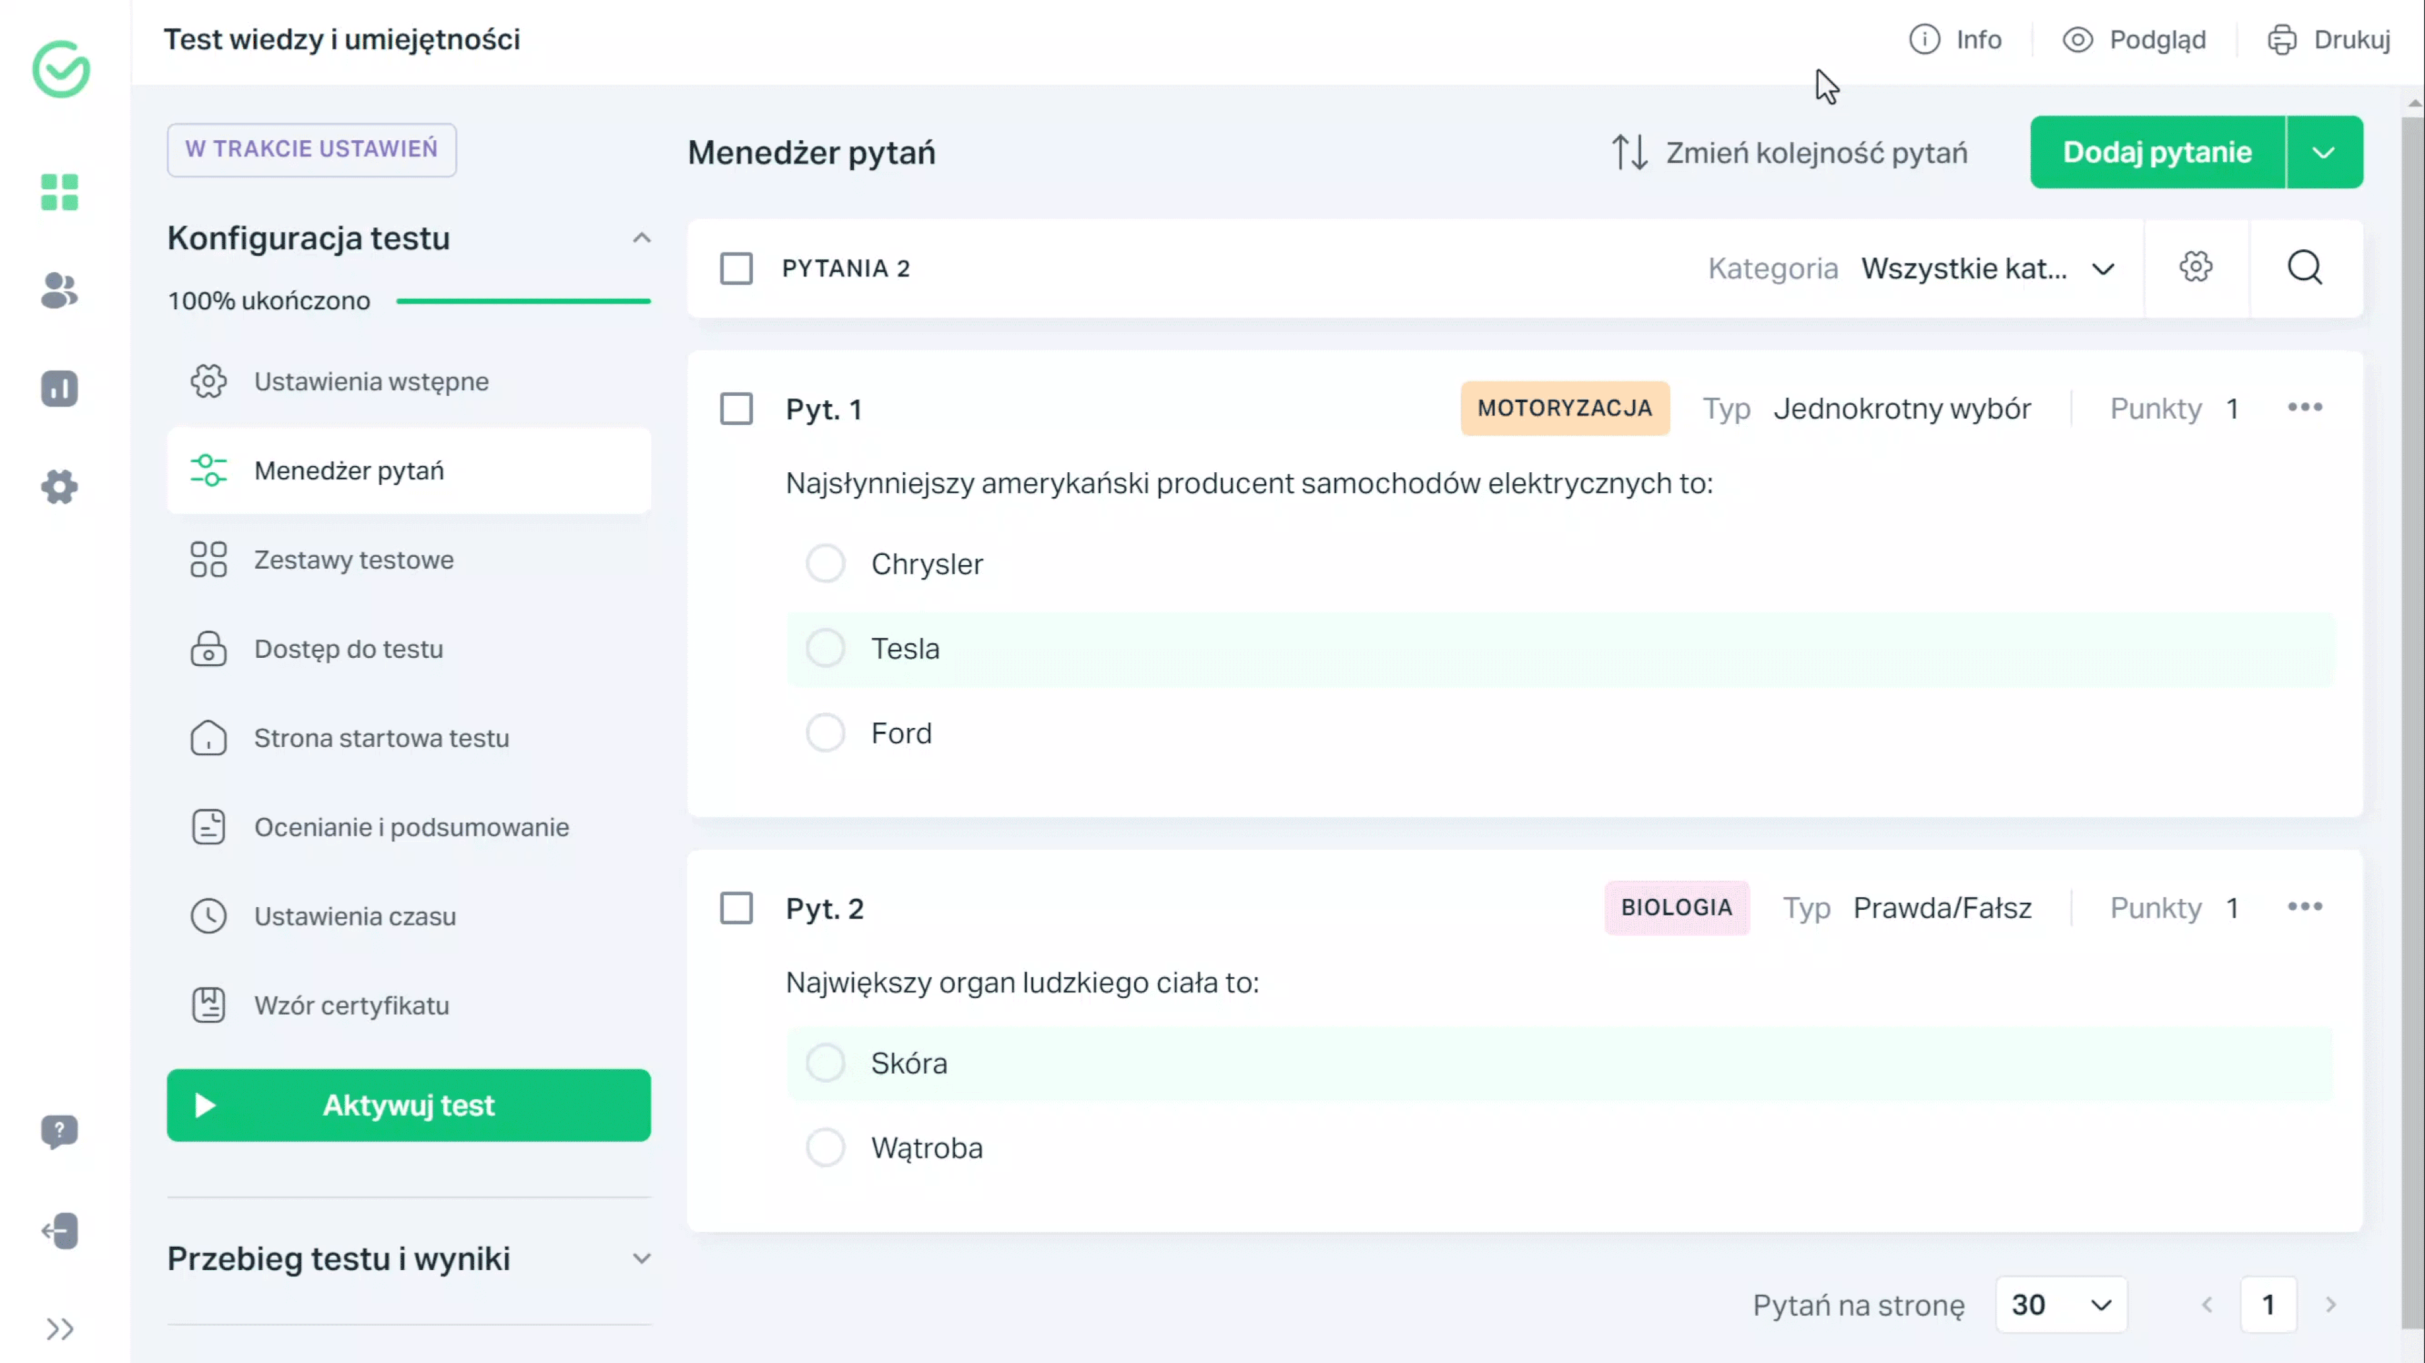Viewport: 2425px width, 1363px height.
Task: Click the Ustawienia czasu clock icon
Action: pos(208,915)
